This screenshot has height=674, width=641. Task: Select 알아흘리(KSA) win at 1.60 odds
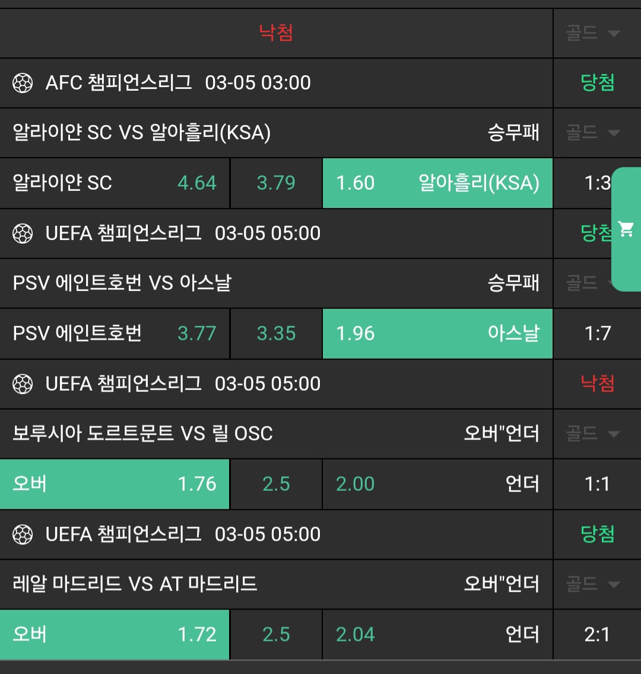pos(437,183)
